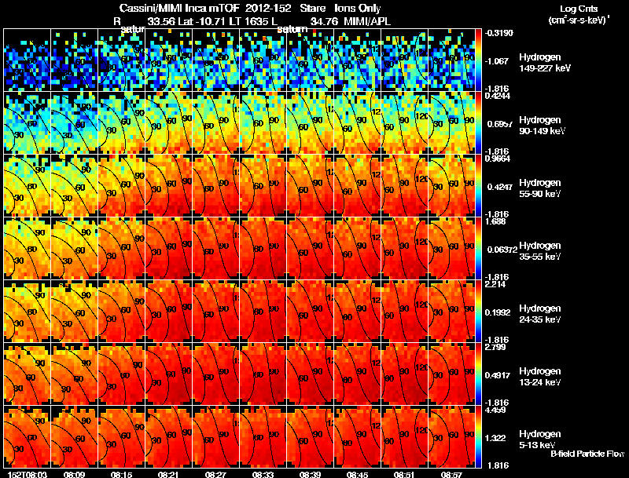Open the 5-13 keV image at 08:09
629x478 pixels.
pos(74,436)
